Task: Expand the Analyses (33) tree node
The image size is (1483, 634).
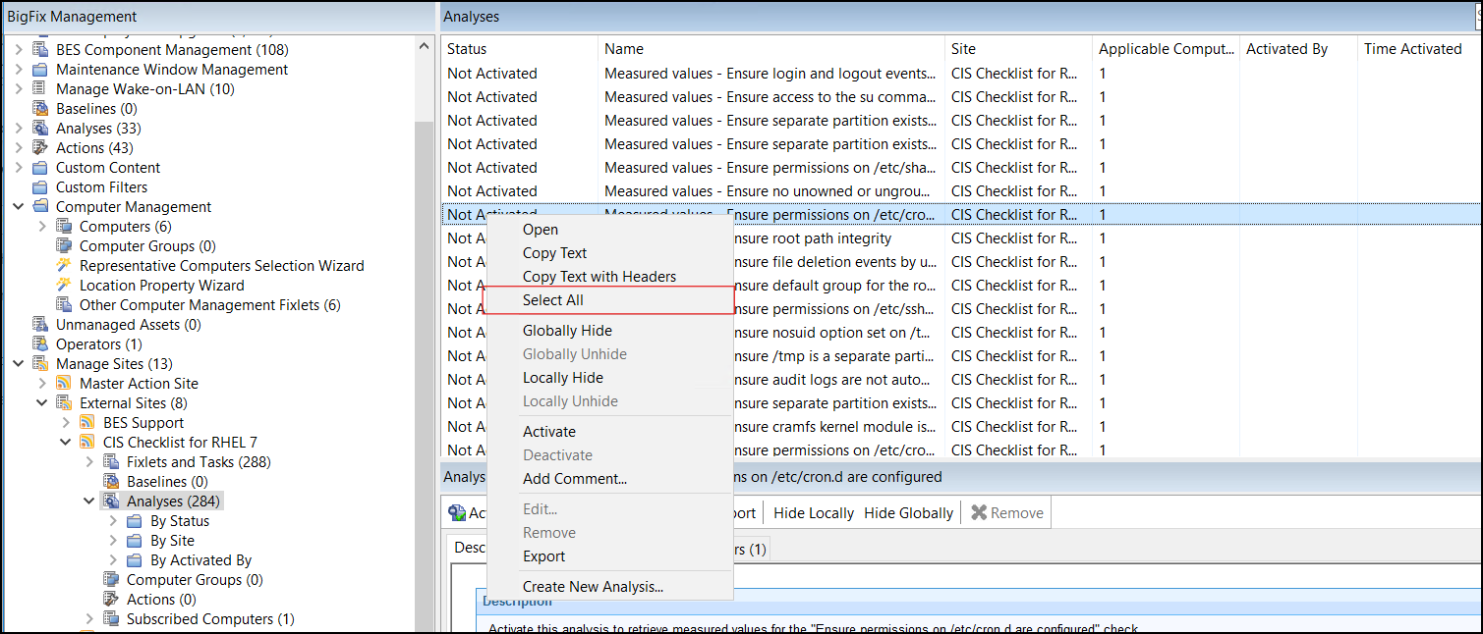Action: (19, 129)
